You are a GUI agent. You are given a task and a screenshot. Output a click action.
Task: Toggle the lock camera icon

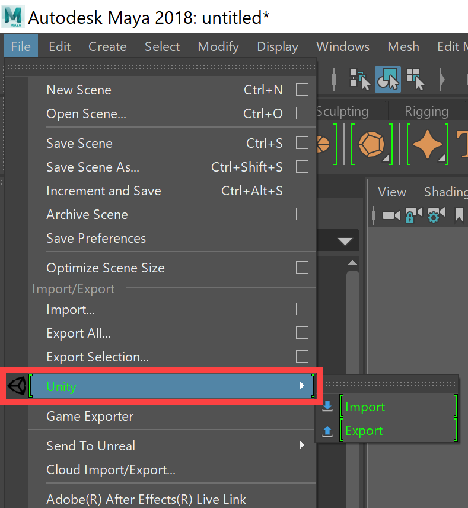pyautogui.click(x=413, y=215)
